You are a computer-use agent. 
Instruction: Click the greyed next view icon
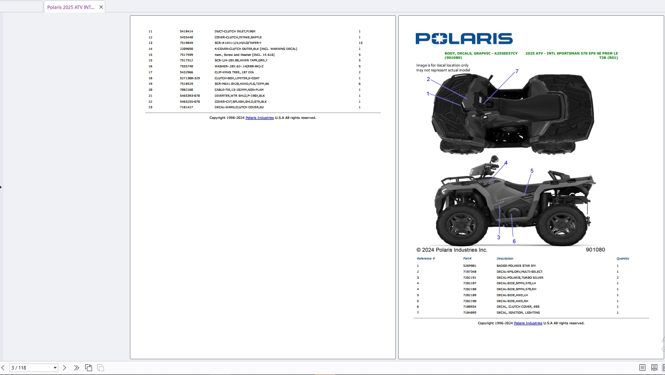pyautogui.click(x=101, y=368)
